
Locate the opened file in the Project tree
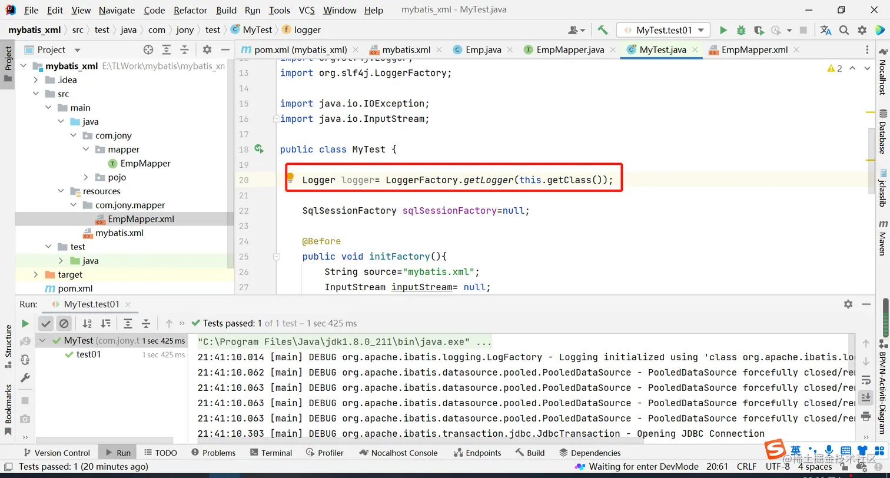pyautogui.click(x=148, y=50)
